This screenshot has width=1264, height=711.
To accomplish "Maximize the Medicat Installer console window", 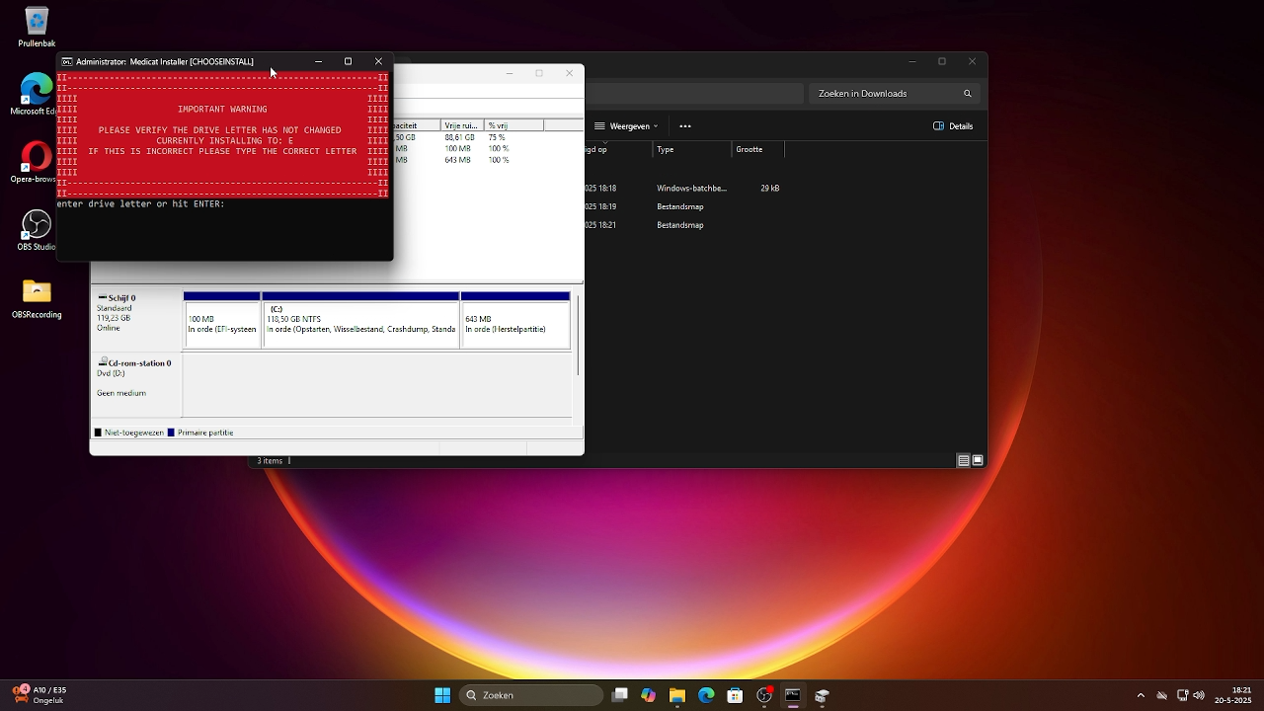I will (x=348, y=61).
